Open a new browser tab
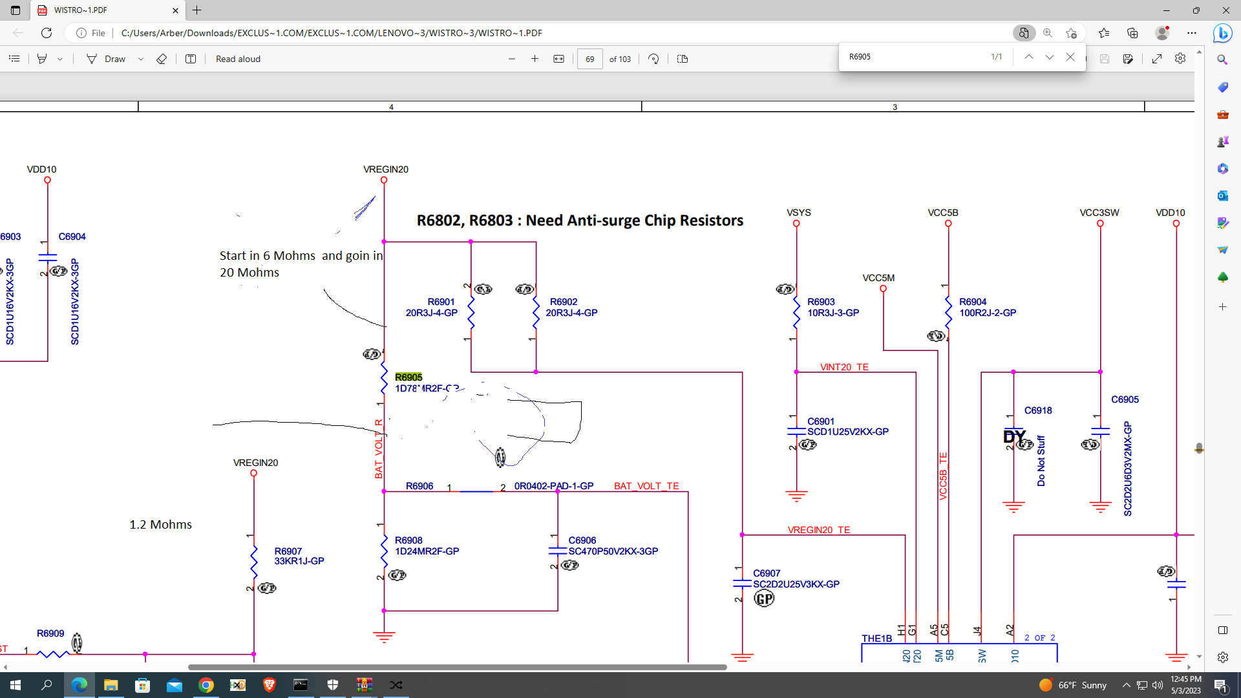1241x698 pixels. click(197, 10)
